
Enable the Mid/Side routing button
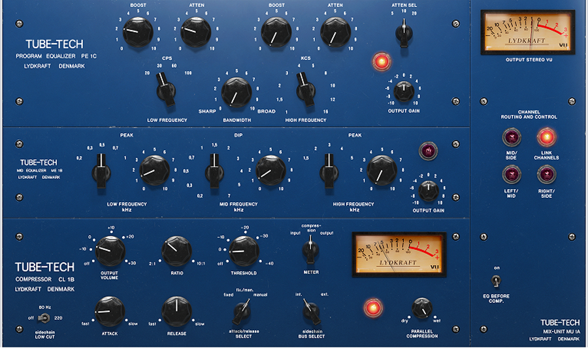[512, 137]
